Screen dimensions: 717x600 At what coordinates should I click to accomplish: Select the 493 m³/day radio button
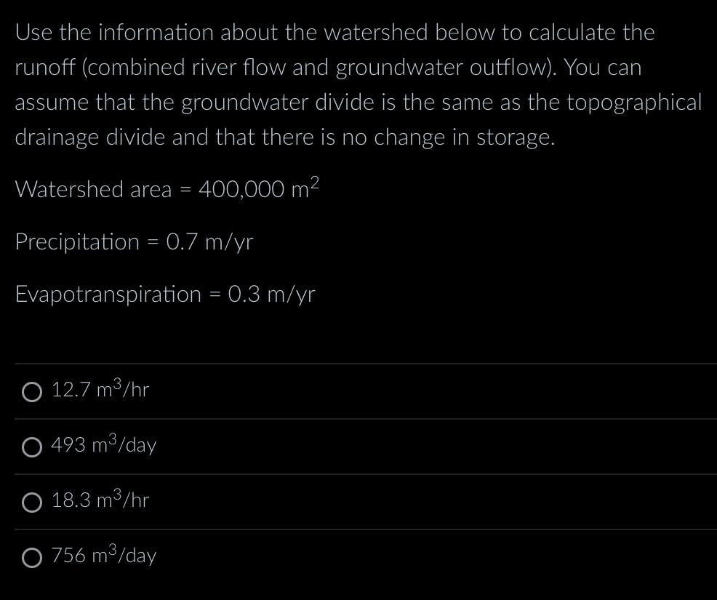click(x=31, y=447)
